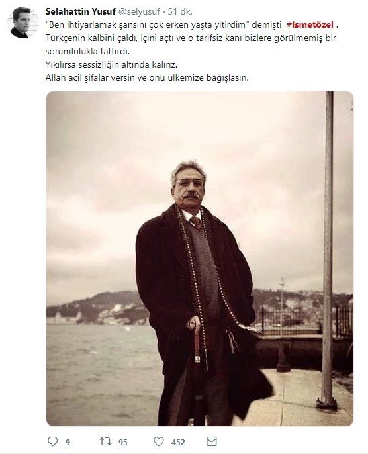Retweet this post using the retweet icon
This screenshot has width=368, height=454.
pyautogui.click(x=105, y=441)
